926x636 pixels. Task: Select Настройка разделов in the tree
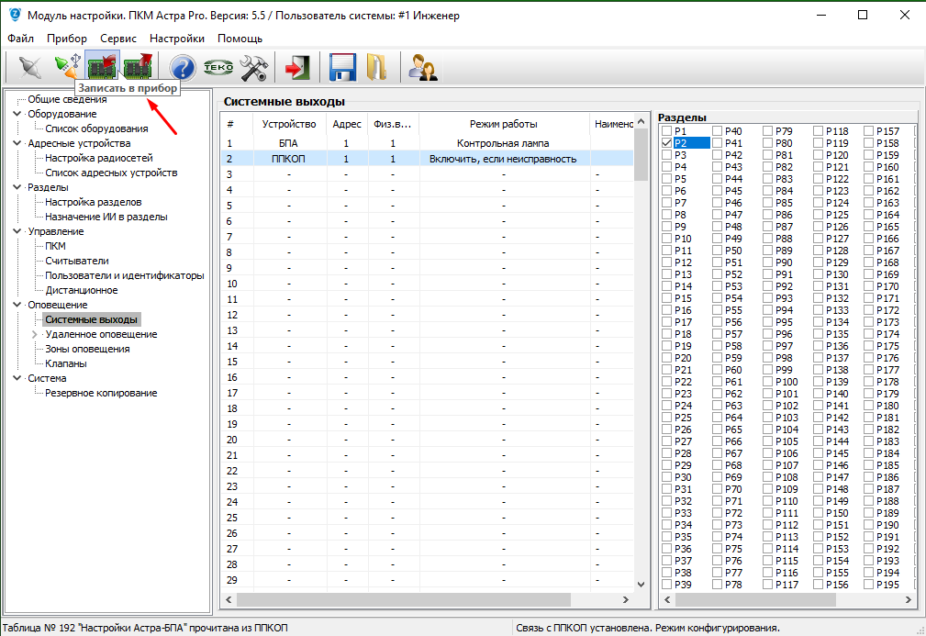coord(93,202)
